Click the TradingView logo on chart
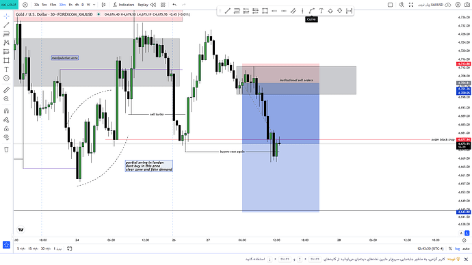Image resolution: width=472 pixels, height=265 pixels. point(21,230)
